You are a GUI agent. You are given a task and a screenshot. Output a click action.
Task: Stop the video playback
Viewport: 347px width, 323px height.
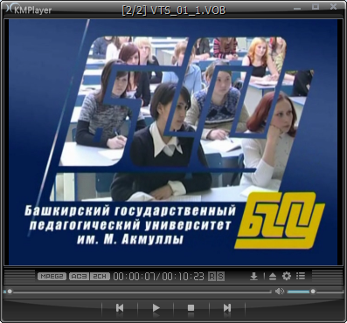[191, 307]
